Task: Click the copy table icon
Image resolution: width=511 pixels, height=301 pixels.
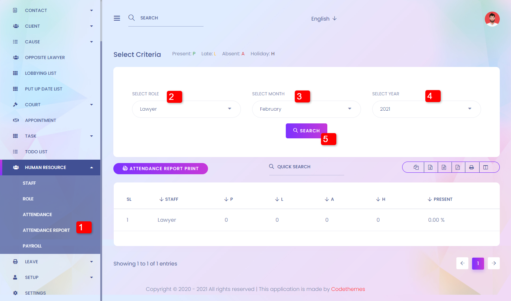Action: click(416, 168)
